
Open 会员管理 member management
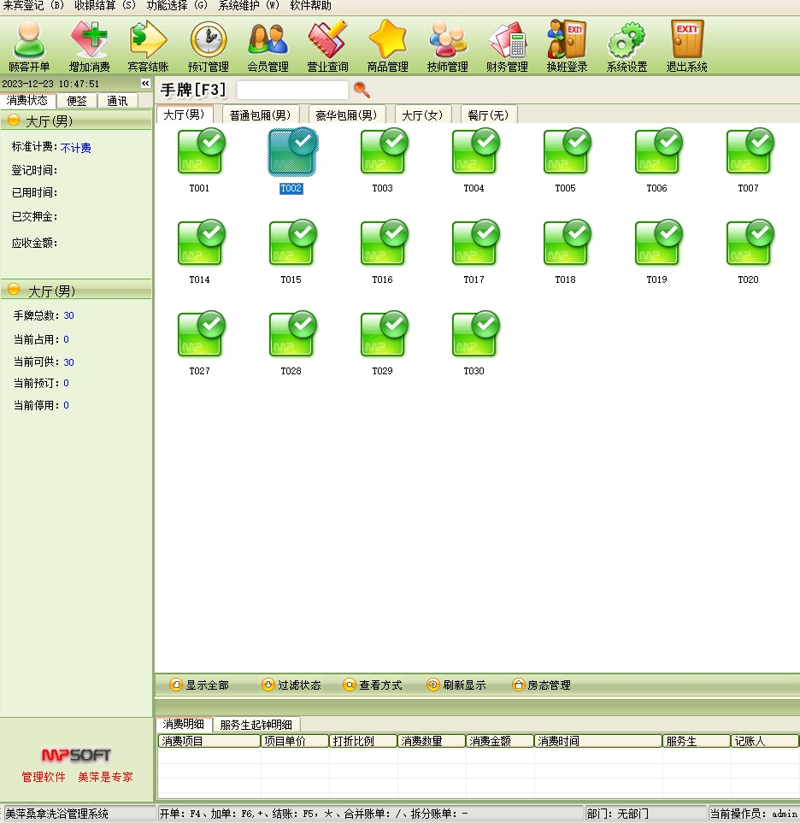(x=268, y=46)
